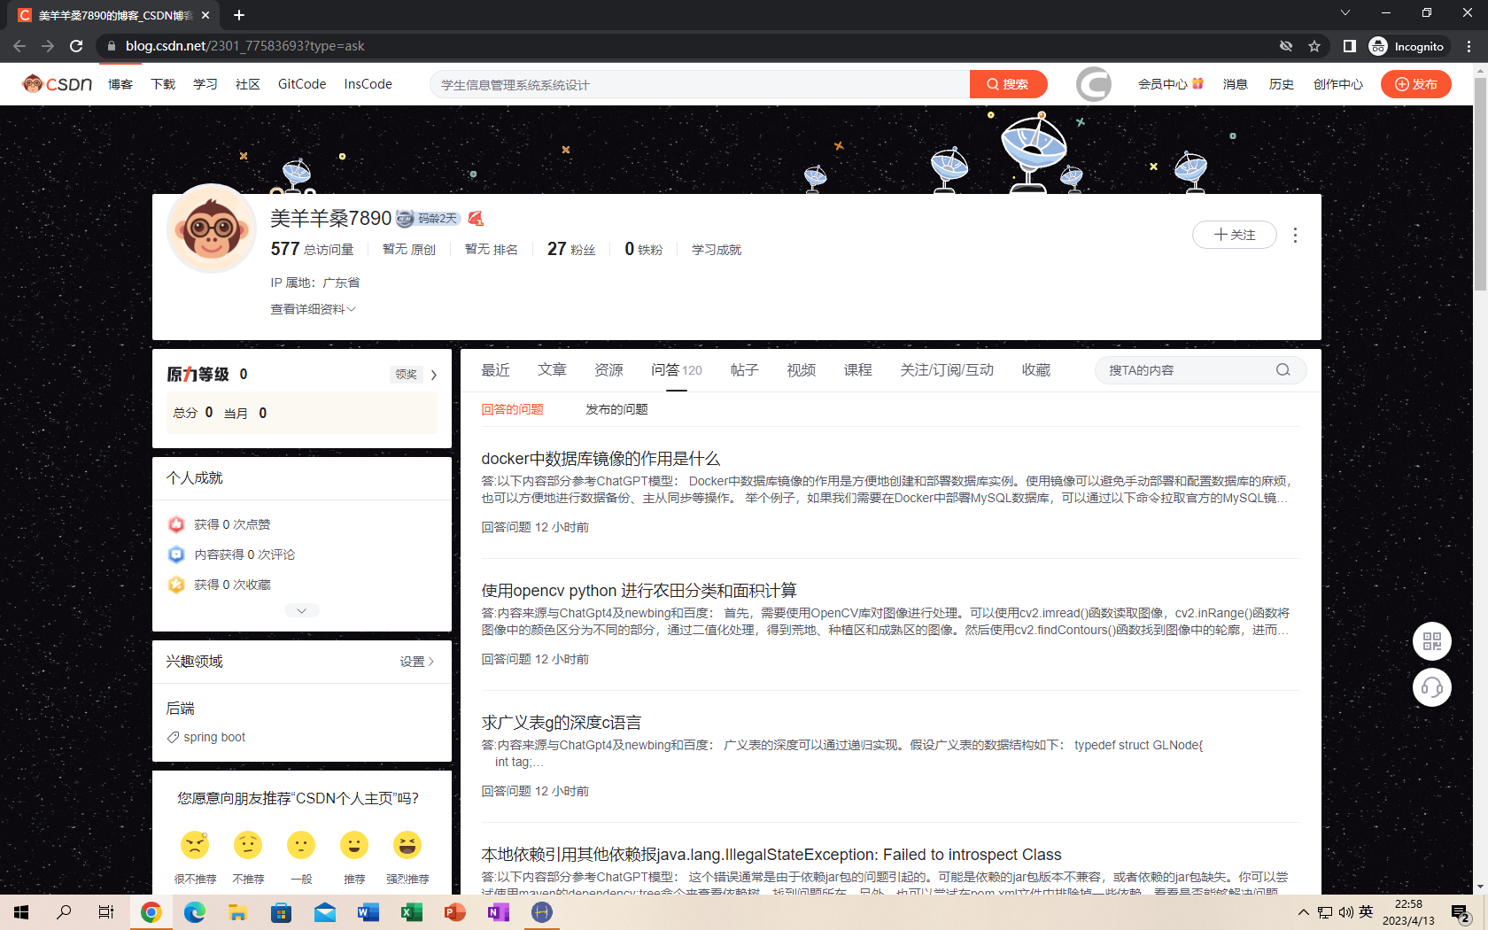
Task: Expand 查看详细资料 profile details
Action: 313,309
